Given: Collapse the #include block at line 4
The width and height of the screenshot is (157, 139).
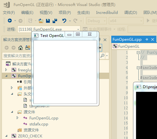Looking at the screenshot, I should click(x=138, y=68).
